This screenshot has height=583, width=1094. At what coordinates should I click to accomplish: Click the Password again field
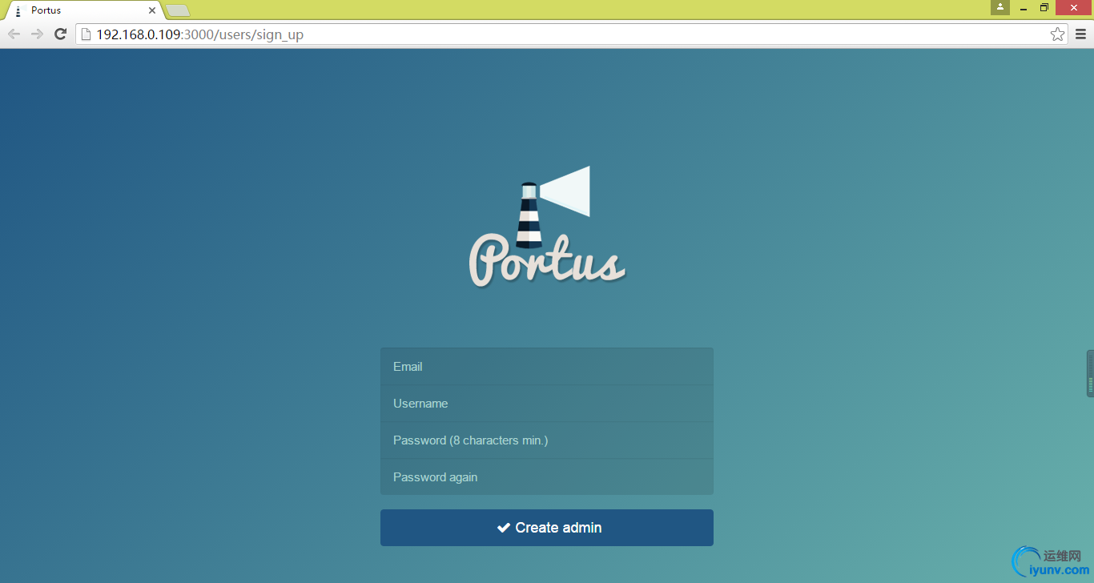click(547, 477)
